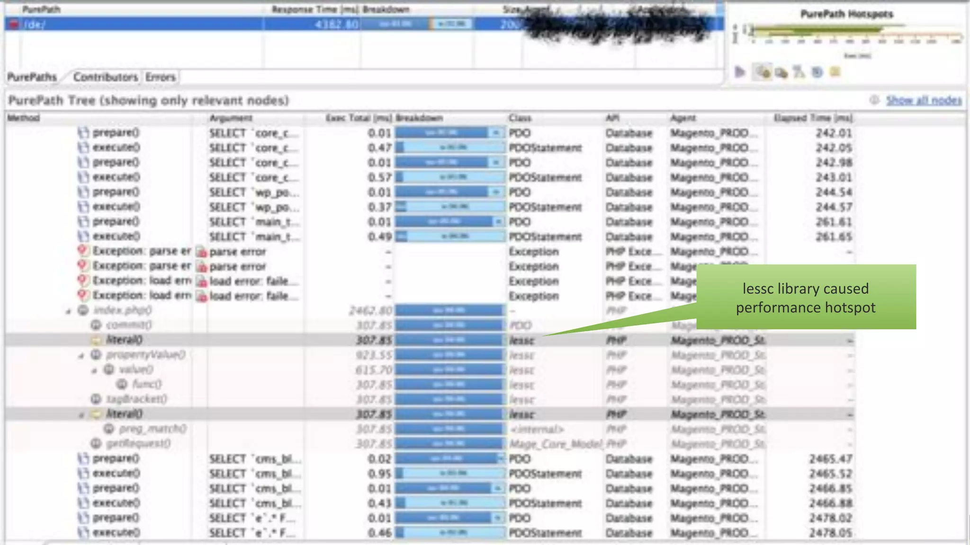Screen dimensions: 970x545
Task: Click the 2462.80 exec total value
Action: coord(370,310)
